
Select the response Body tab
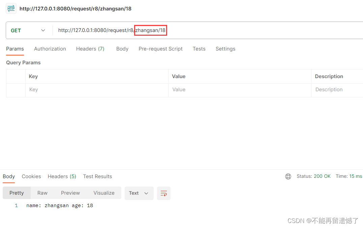click(x=9, y=176)
